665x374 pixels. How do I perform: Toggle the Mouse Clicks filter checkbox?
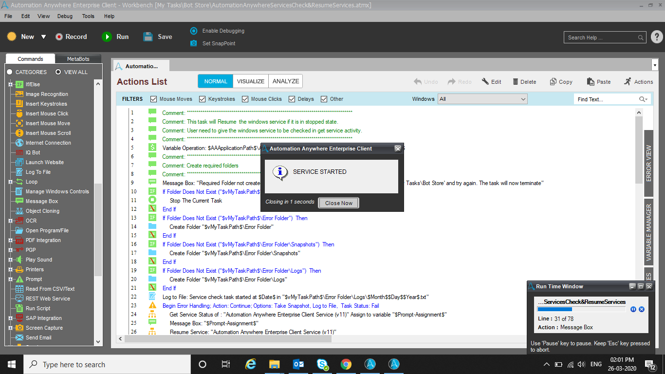point(245,99)
